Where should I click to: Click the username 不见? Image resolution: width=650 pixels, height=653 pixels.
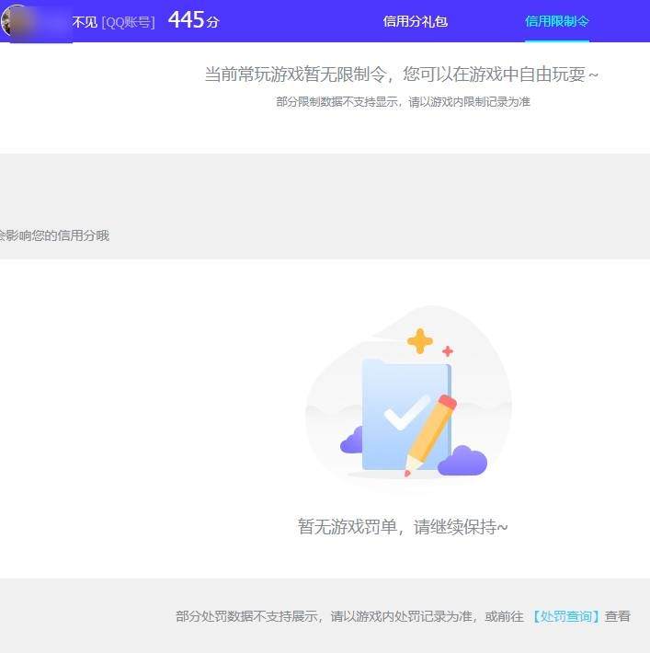click(85, 22)
